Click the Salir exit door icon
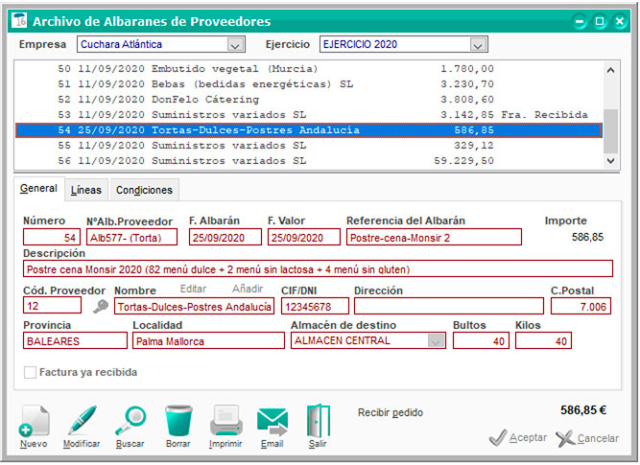 [x=318, y=423]
